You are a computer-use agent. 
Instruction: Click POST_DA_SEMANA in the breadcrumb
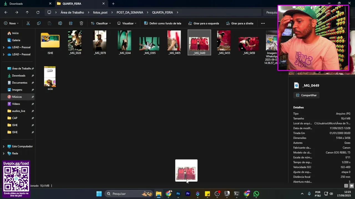click(130, 12)
